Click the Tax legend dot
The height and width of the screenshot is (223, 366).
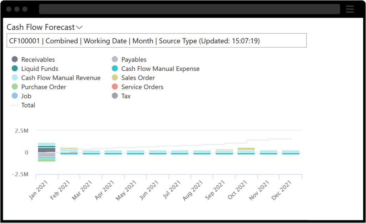click(115, 96)
